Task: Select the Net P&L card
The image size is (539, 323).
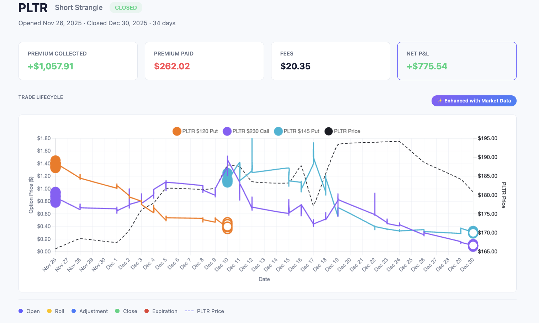Action: [457, 61]
